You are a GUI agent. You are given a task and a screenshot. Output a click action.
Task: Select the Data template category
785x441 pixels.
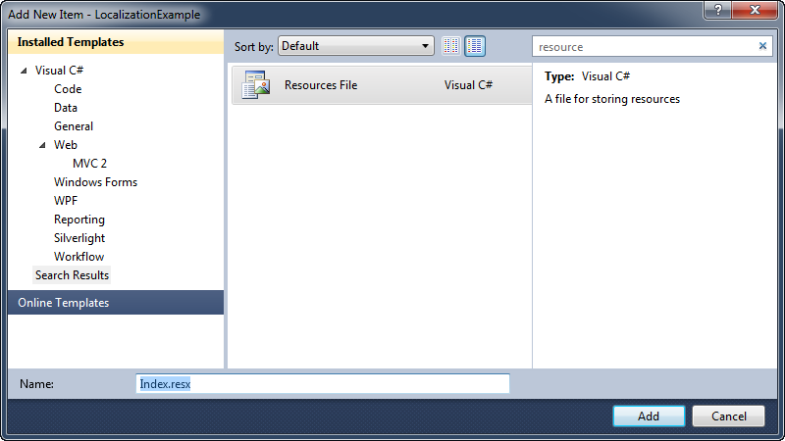[x=66, y=108]
